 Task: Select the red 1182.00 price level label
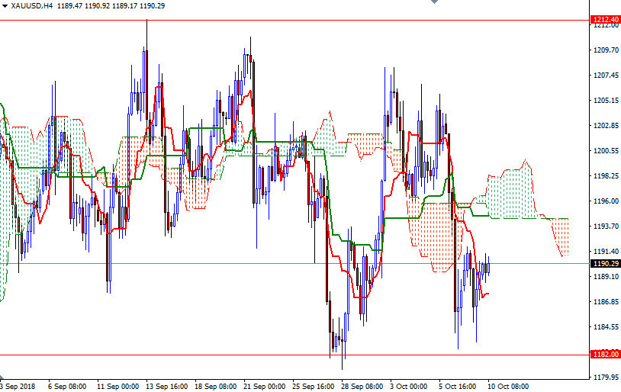coord(605,355)
